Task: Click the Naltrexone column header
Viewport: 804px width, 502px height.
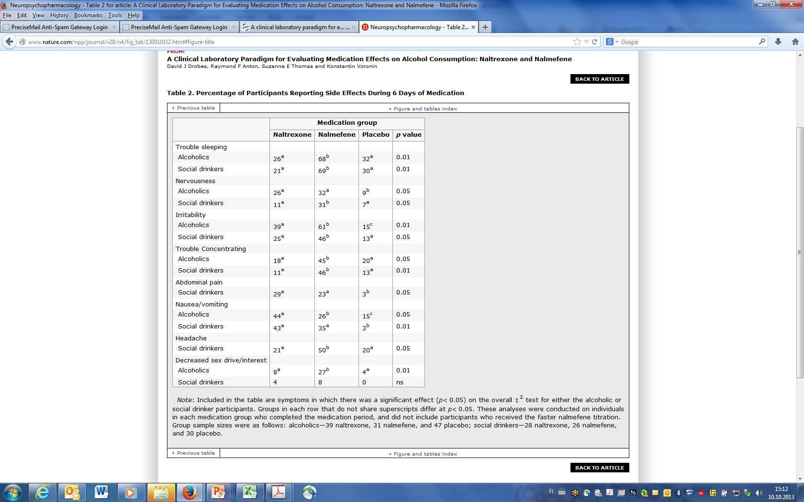Action: pyautogui.click(x=292, y=134)
